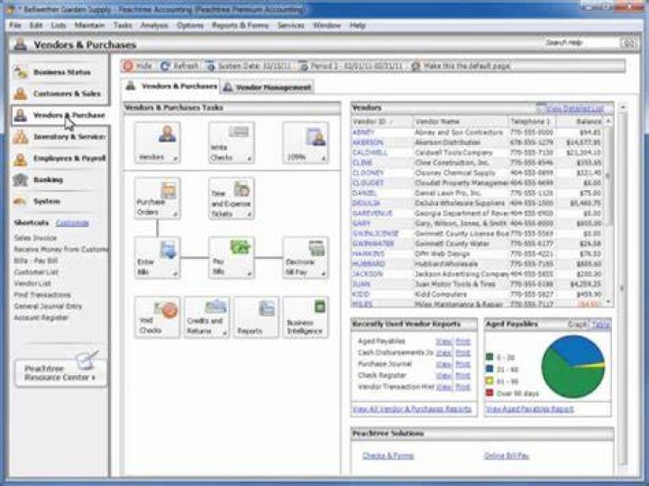Expand the Pay Bills dropdown arrow
This screenshot has height=486, width=649.
[x=249, y=273]
